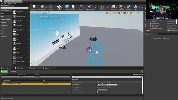
Task: Select the Empty Actor placement icon
Action: (x=14, y=12)
